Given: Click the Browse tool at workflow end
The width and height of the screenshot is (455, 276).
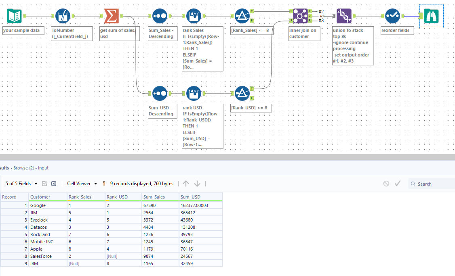Looking at the screenshot, I should [432, 16].
